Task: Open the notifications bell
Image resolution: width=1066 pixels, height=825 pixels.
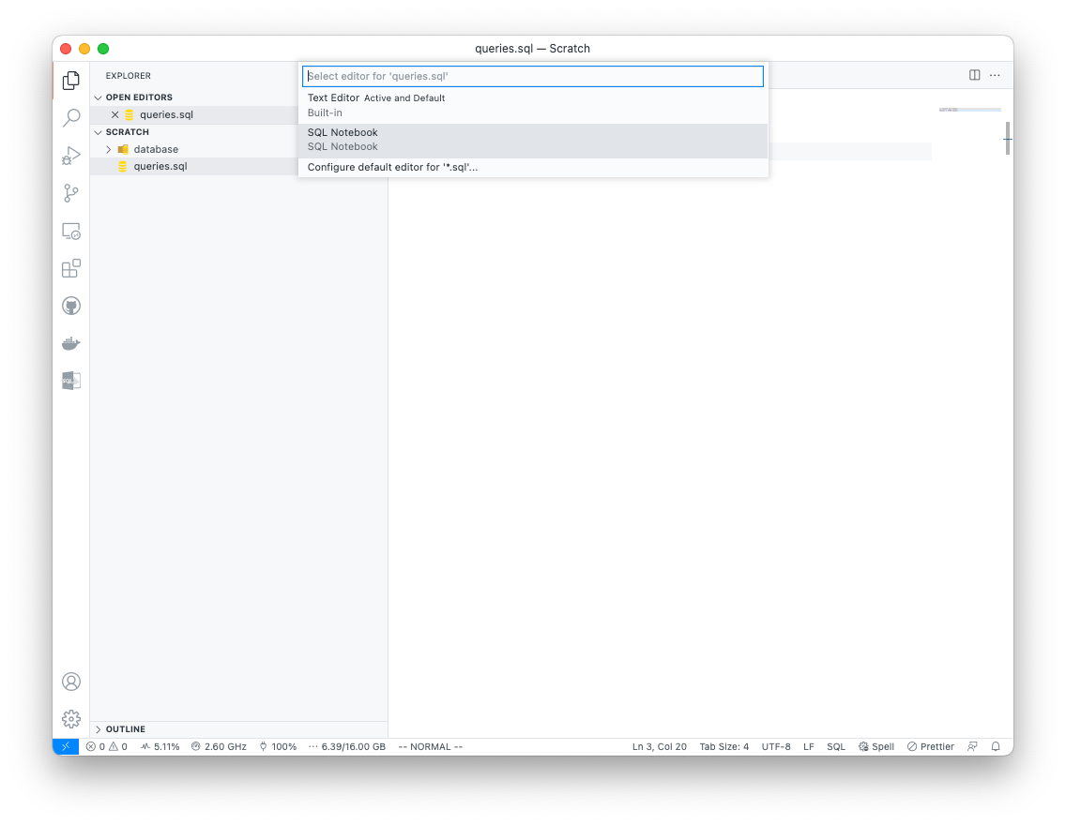Action: click(995, 746)
